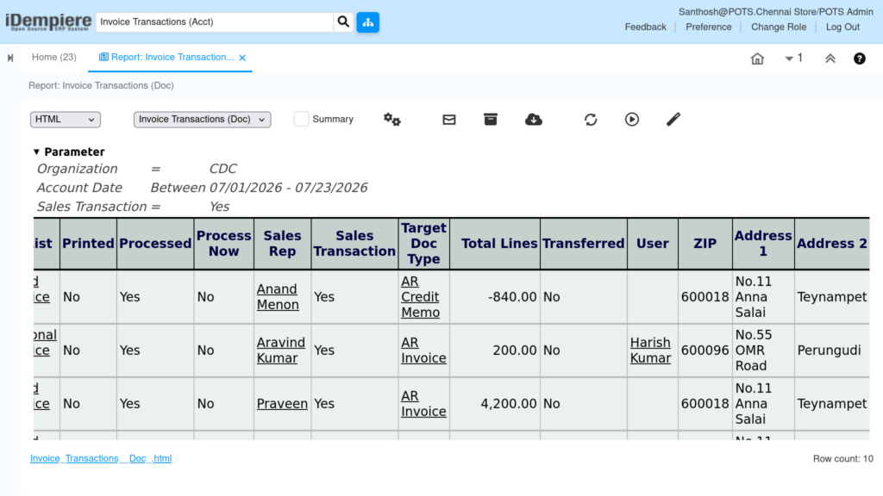Click the Processed column header
The height and width of the screenshot is (496, 883).
(155, 244)
